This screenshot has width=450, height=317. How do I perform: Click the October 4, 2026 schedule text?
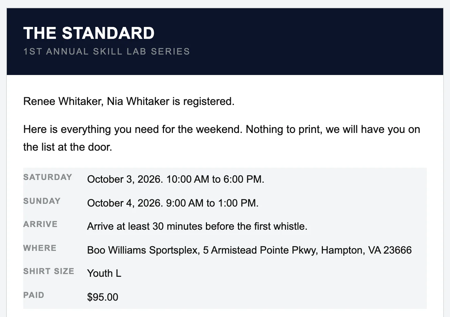[173, 203]
